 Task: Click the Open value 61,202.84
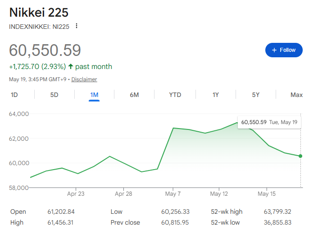61,212
